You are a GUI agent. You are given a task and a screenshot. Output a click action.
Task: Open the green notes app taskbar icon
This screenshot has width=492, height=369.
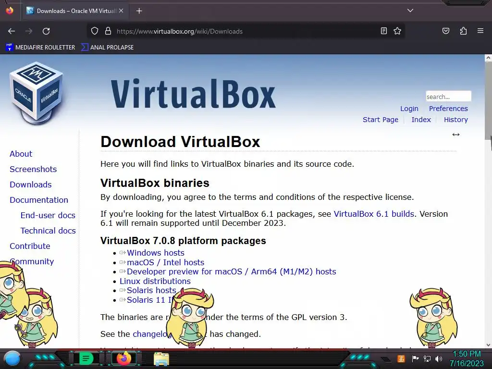[x=86, y=358]
